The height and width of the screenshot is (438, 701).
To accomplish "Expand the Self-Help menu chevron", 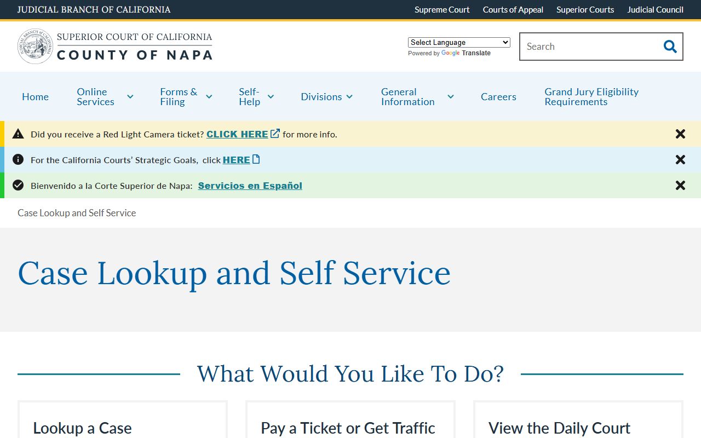I will (x=271, y=97).
